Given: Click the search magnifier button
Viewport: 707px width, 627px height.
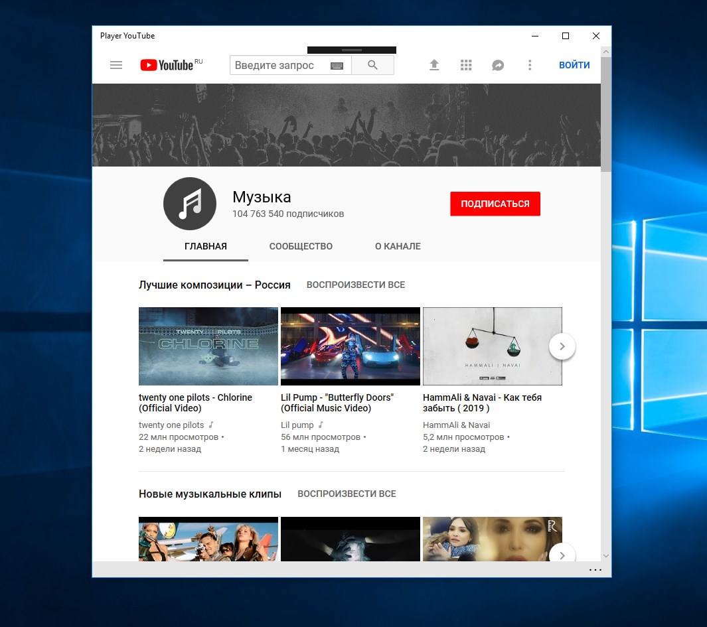Looking at the screenshot, I should (372, 65).
